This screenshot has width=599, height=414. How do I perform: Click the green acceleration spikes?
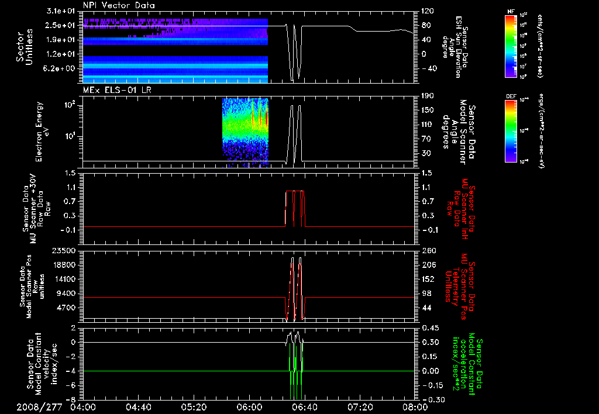point(296,371)
